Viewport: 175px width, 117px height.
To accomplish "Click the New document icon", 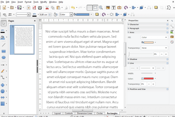I will pyautogui.click(x=4, y=8).
